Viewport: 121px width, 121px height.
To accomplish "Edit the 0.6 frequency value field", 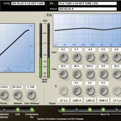I will (103, 66).
